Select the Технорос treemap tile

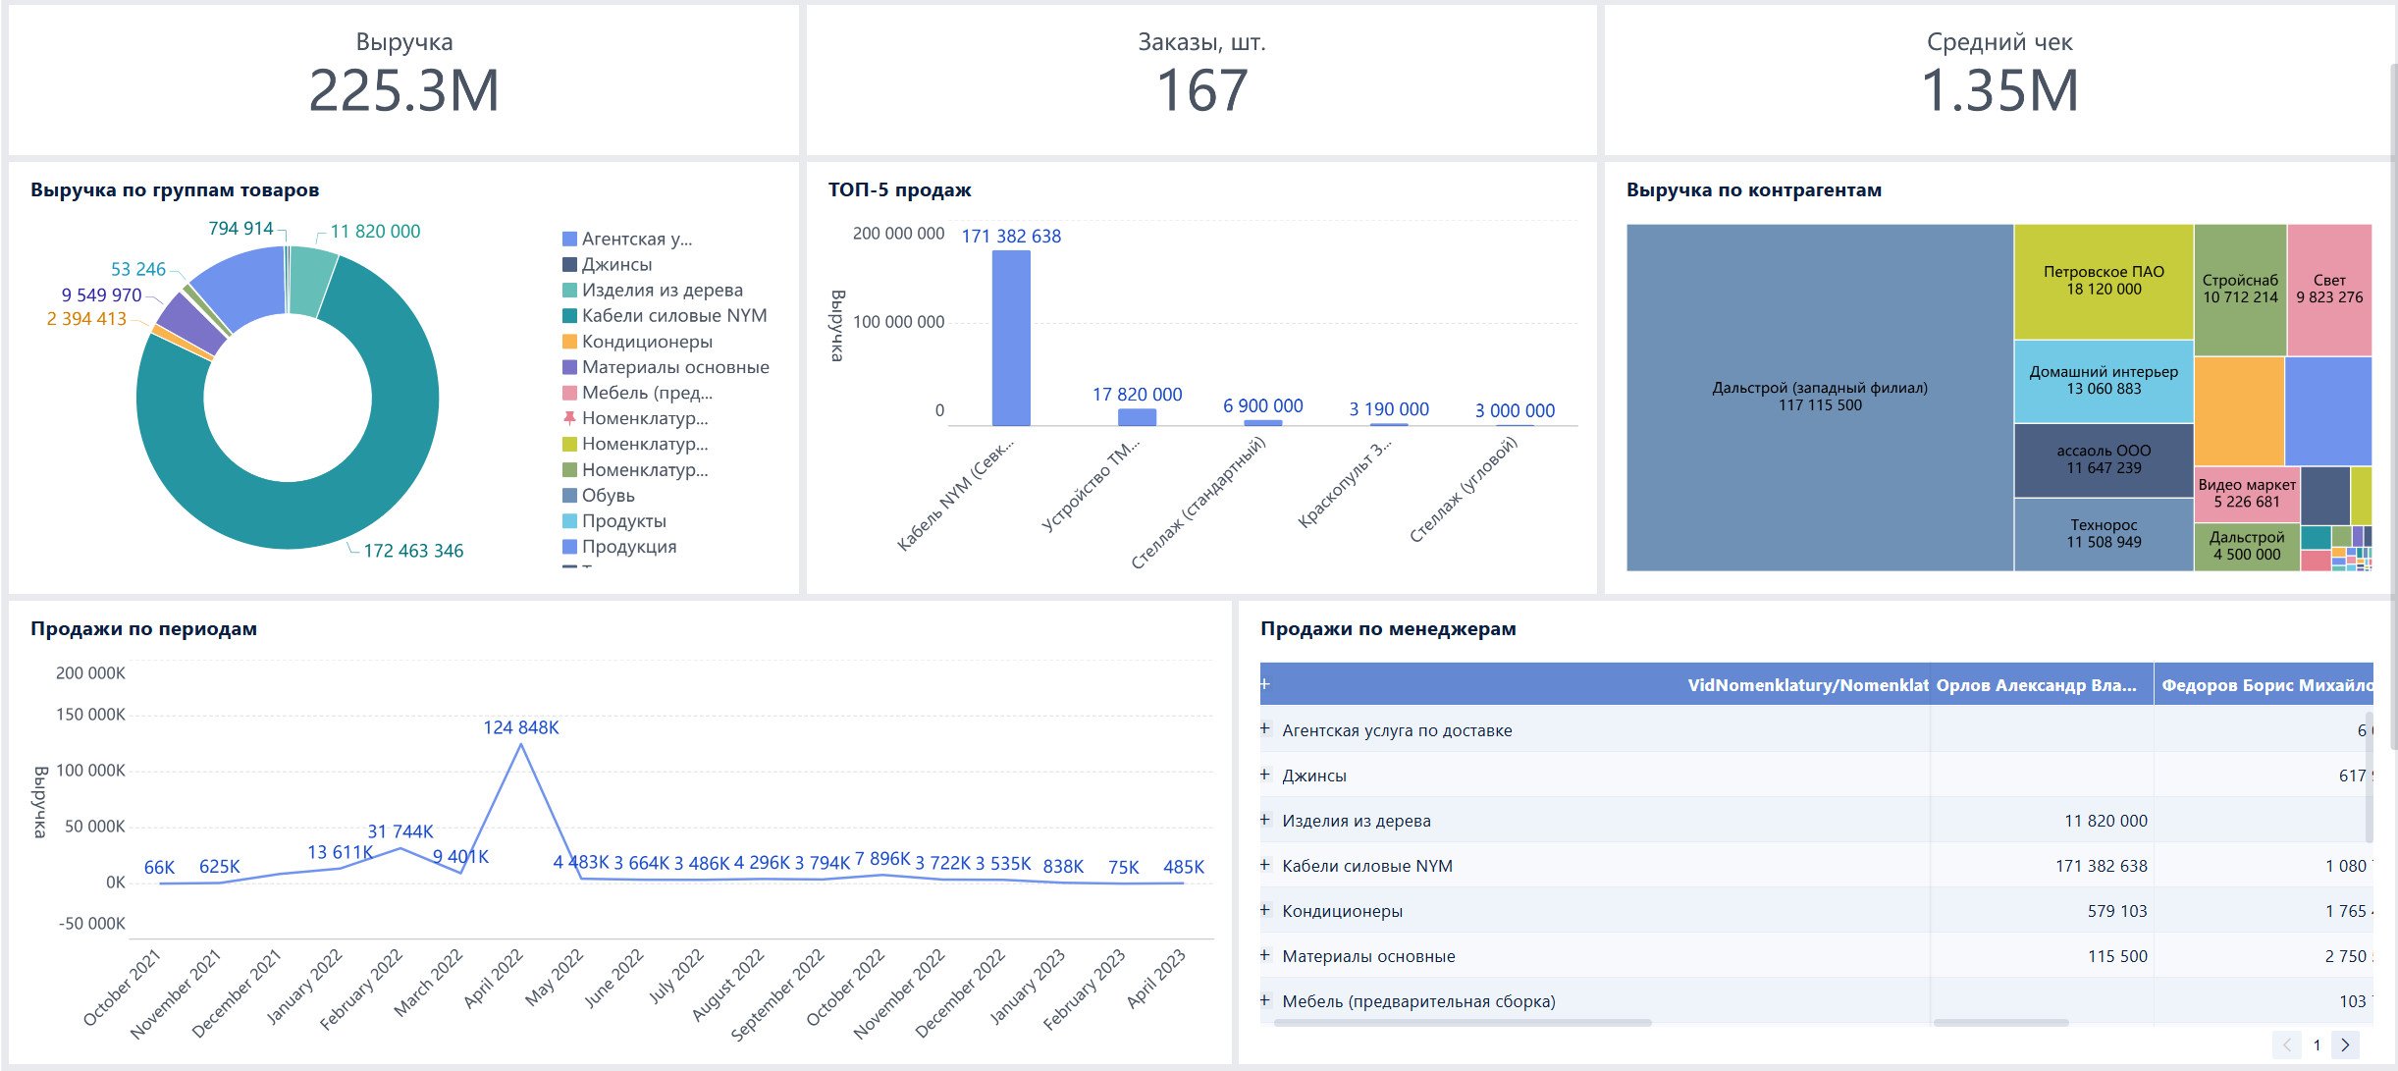pyautogui.click(x=2104, y=534)
